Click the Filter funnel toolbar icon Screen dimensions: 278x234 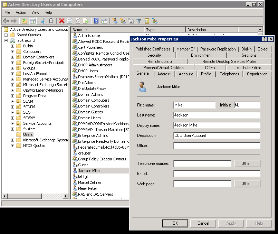point(139,21)
